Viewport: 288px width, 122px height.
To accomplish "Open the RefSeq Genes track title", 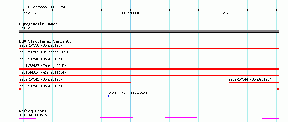I will 33,111.
